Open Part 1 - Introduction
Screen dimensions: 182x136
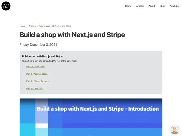pyautogui.click(x=35, y=66)
